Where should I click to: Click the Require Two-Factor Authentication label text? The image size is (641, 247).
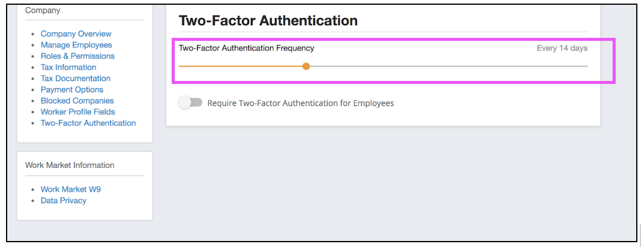[x=300, y=103]
